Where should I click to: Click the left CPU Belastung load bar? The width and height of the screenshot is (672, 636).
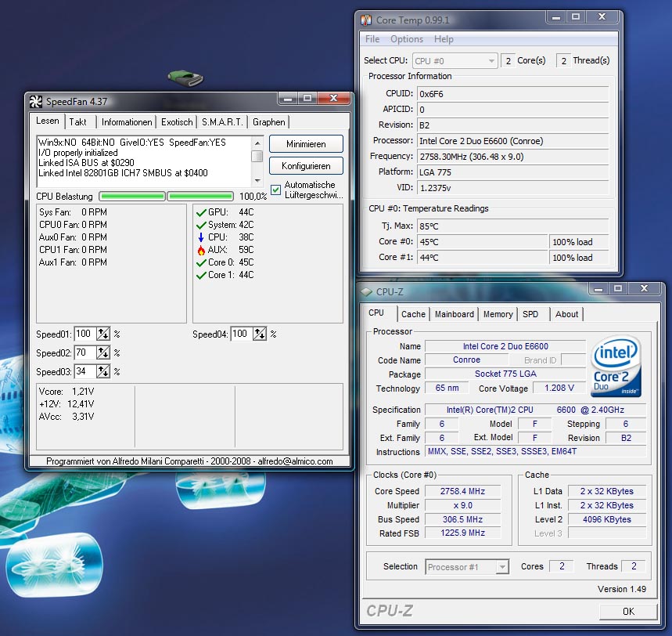coord(132,197)
